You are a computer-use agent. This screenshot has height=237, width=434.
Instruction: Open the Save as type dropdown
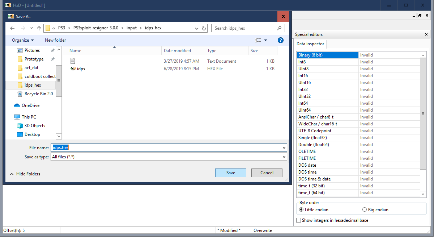coord(284,157)
